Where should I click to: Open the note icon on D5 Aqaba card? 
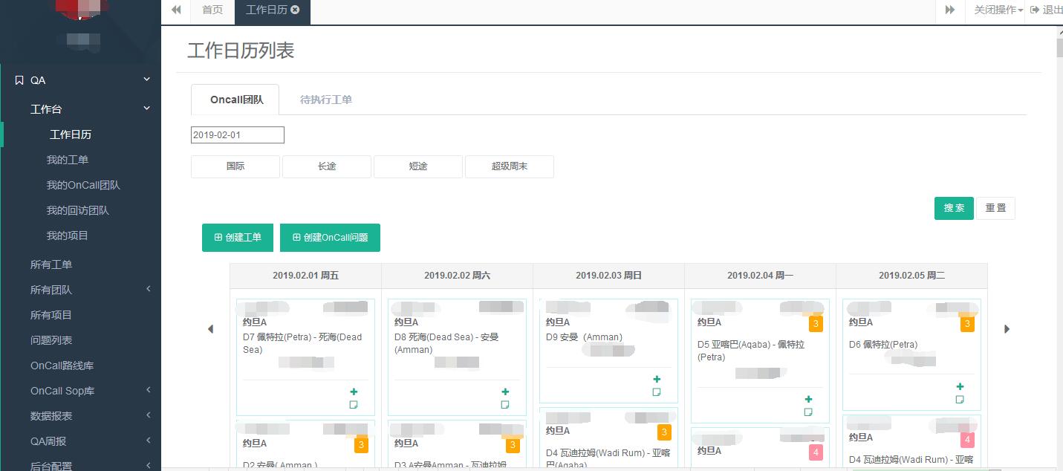coord(808,412)
